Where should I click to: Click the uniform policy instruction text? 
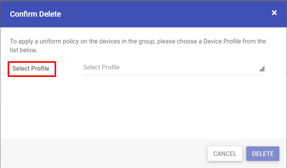pyautogui.click(x=138, y=46)
